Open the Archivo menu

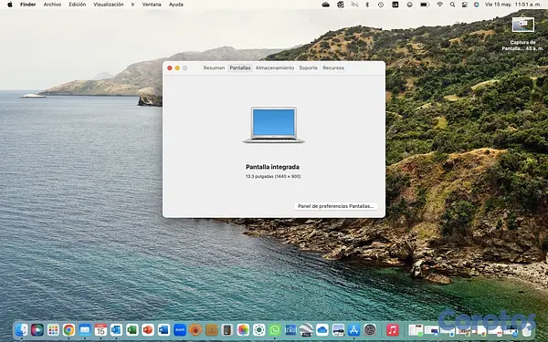pyautogui.click(x=52, y=5)
